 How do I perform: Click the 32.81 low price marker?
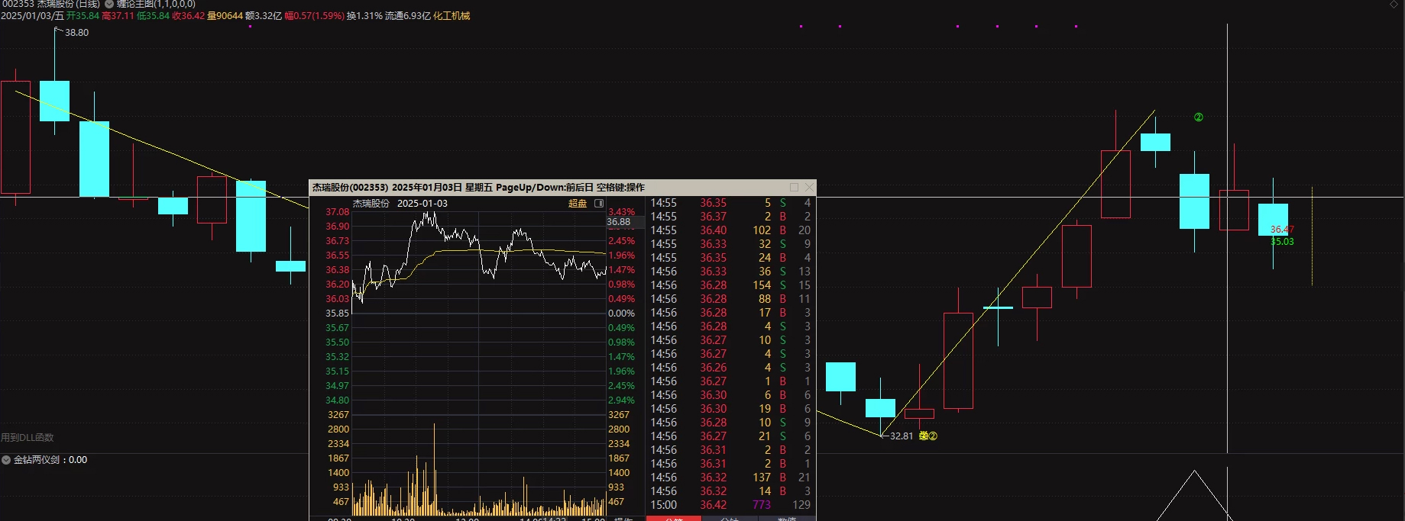coord(902,436)
